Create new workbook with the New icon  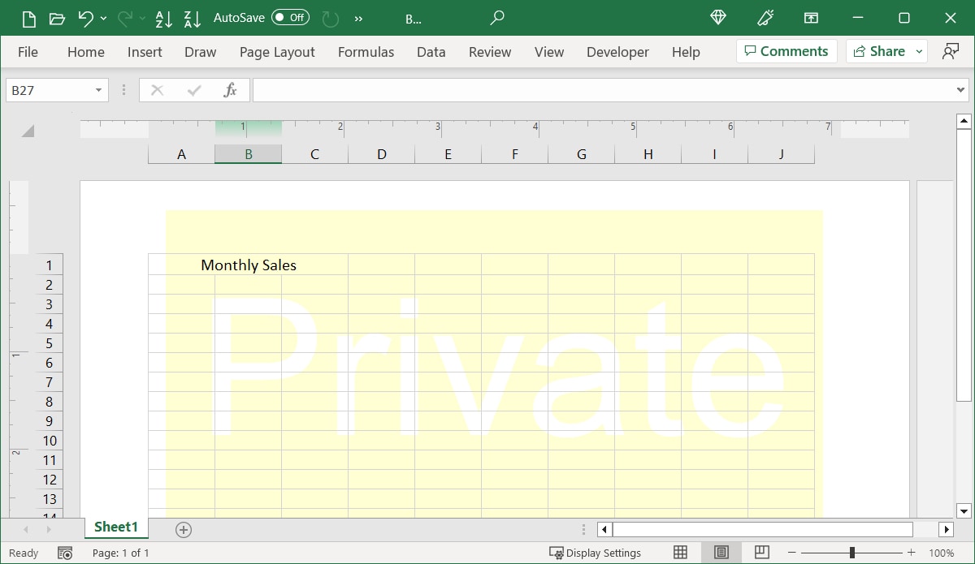tap(28, 18)
